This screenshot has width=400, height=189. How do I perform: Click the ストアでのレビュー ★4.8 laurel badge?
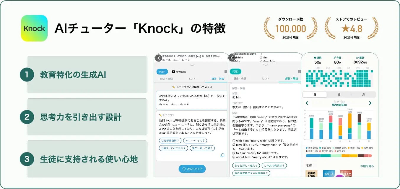[351, 28]
